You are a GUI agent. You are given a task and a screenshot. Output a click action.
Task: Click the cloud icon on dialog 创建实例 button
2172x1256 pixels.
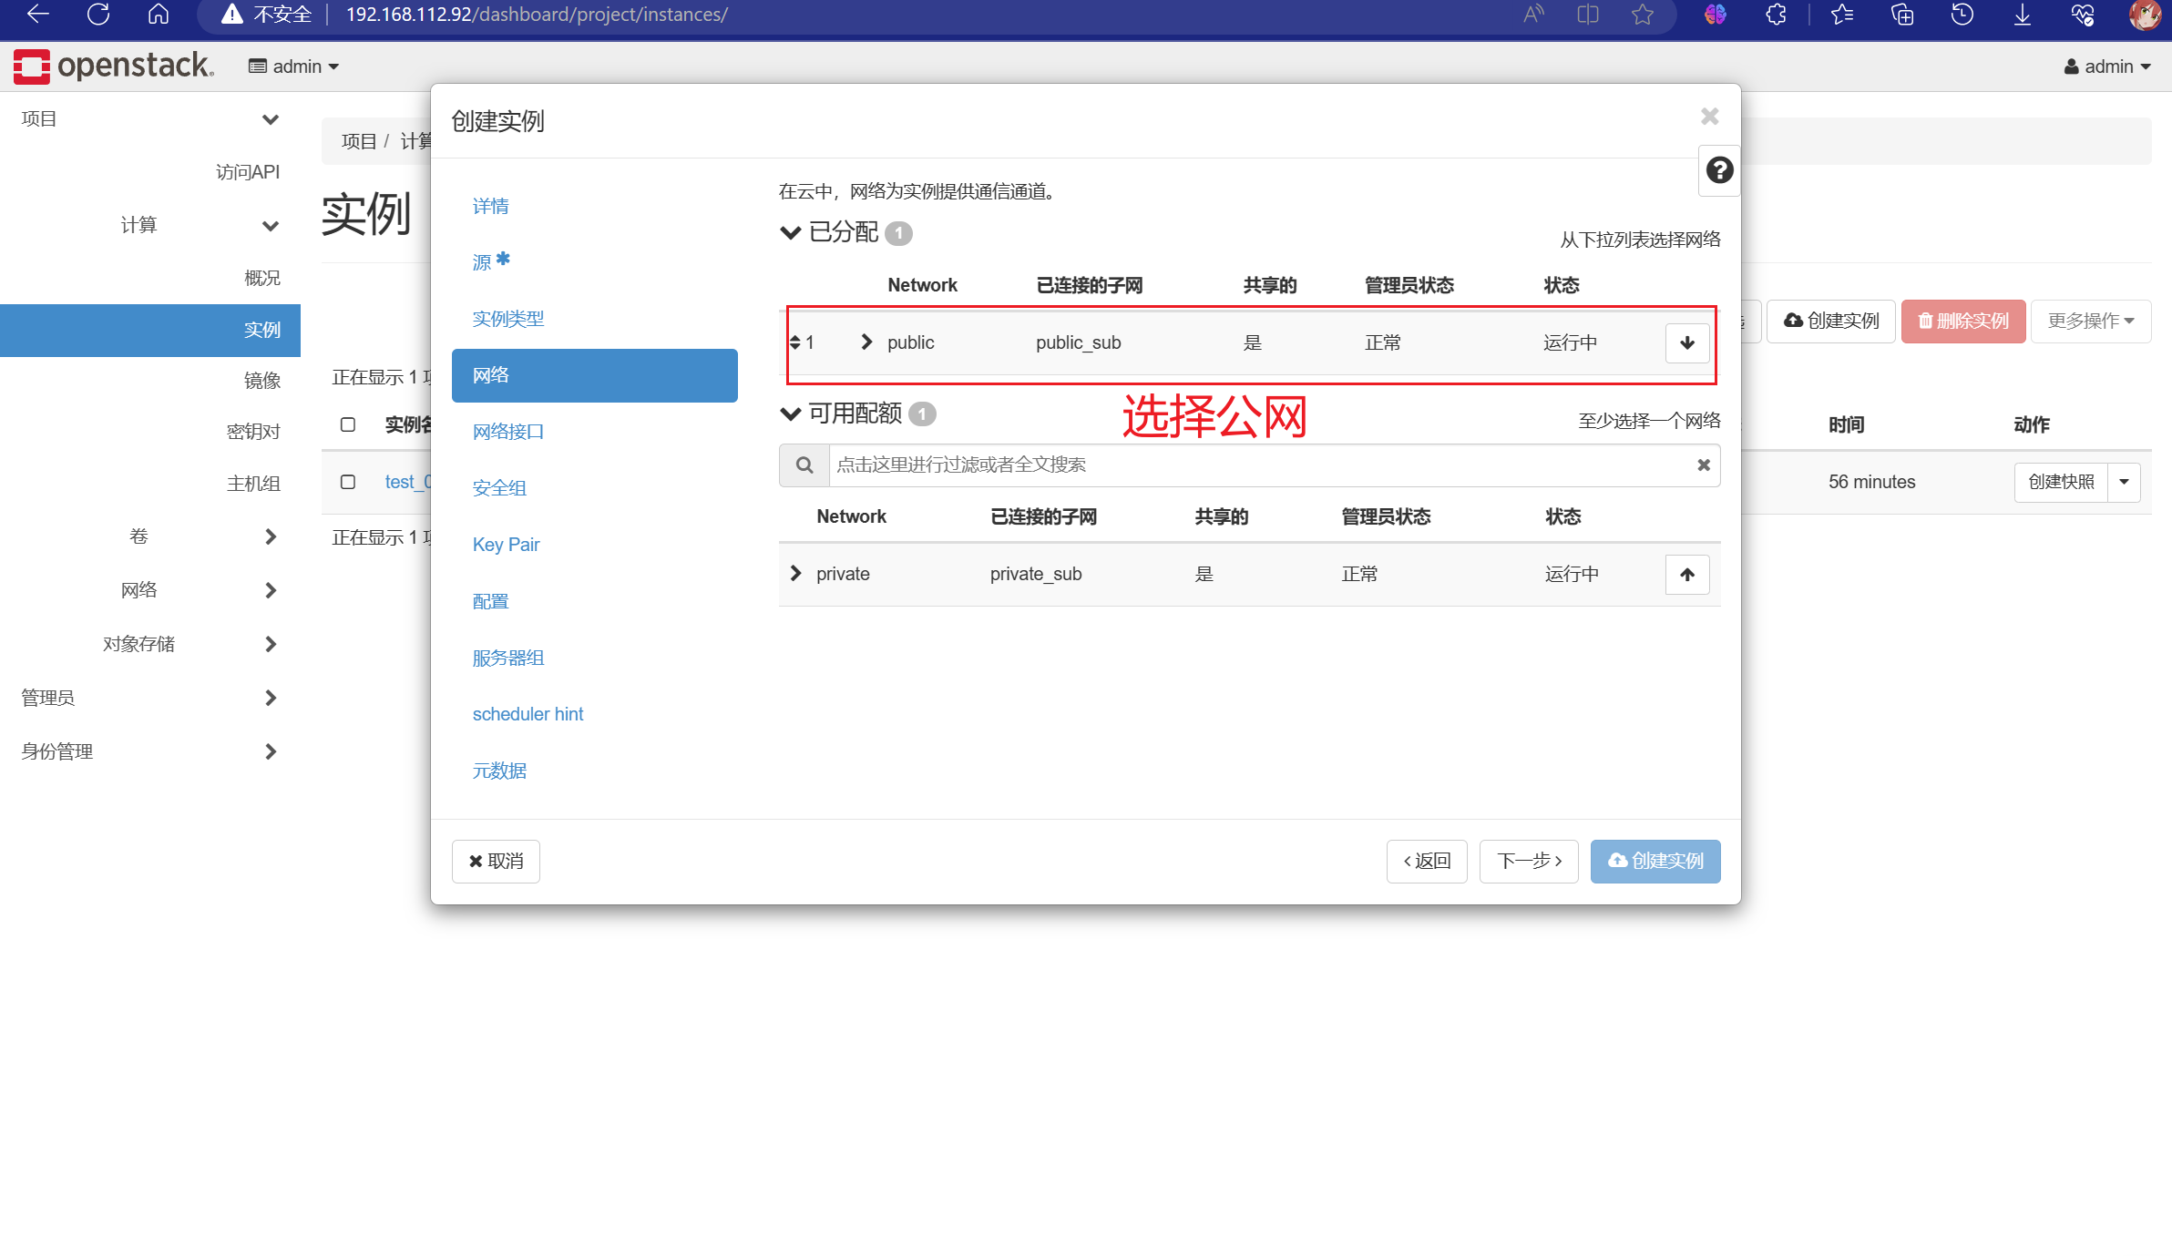tap(1616, 861)
